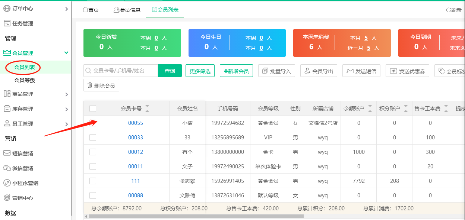Open member card 00055 link
This screenshot has height=220, width=465.
tap(135, 123)
